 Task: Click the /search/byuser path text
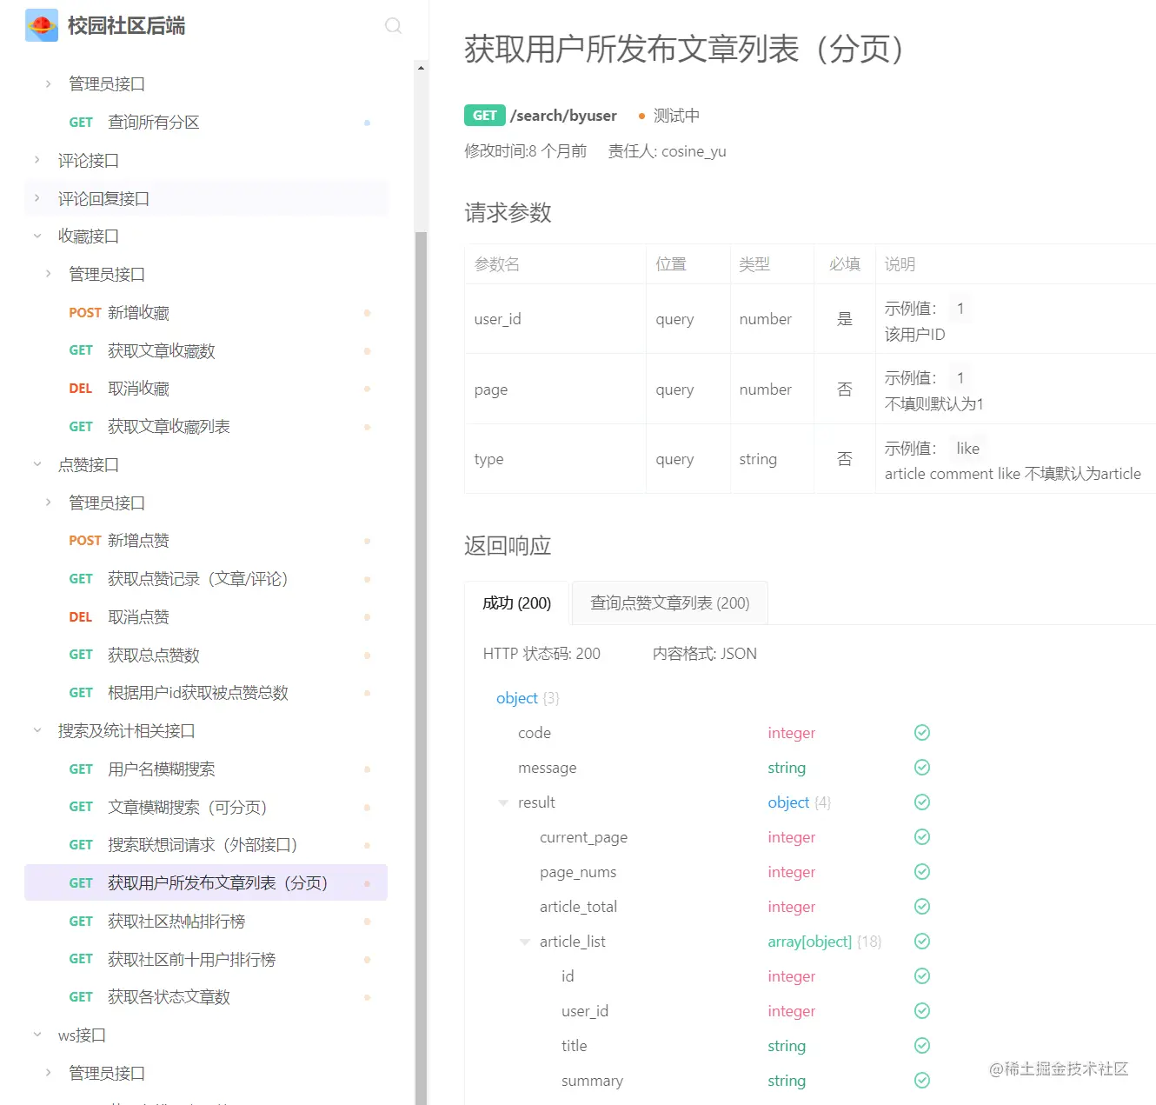[x=563, y=116]
